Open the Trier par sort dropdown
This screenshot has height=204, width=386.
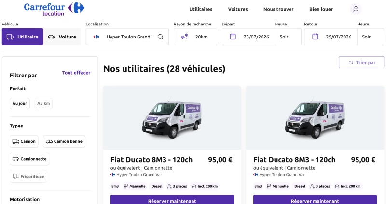point(361,63)
